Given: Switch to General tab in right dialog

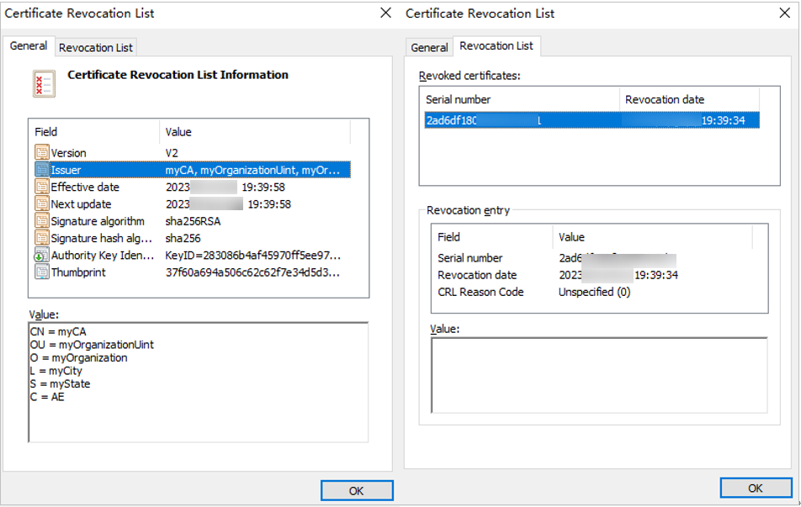Looking at the screenshot, I should pyautogui.click(x=429, y=47).
